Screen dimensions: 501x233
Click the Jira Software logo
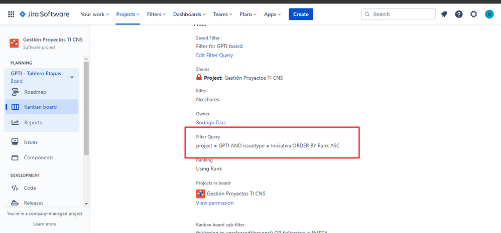tap(44, 14)
